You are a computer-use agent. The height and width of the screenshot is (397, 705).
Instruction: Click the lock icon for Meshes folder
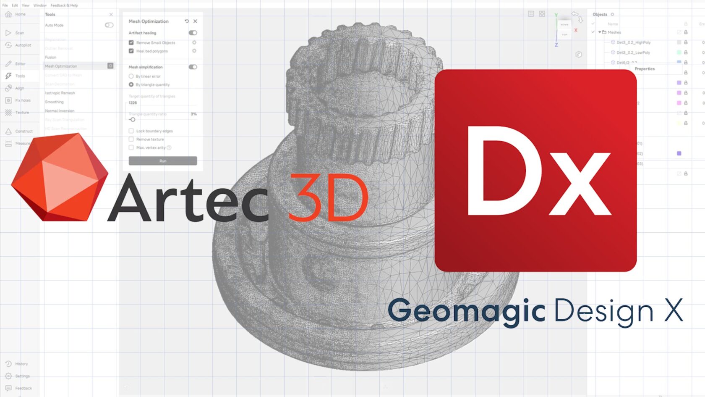tap(686, 32)
